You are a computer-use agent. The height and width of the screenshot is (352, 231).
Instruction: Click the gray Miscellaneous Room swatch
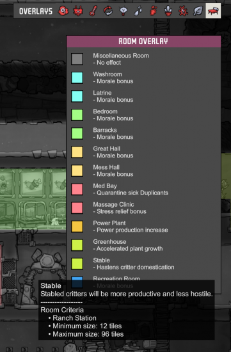(x=77, y=59)
